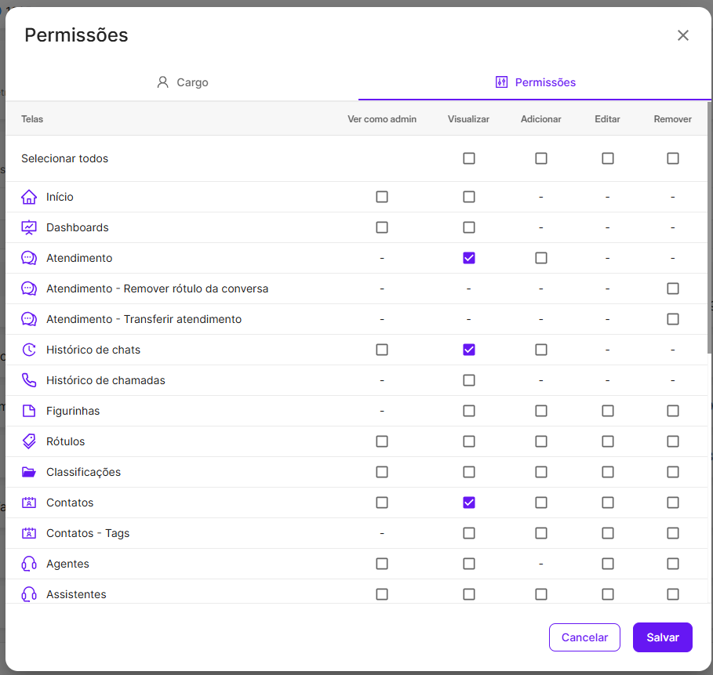Click the Cancelar button
713x675 pixels.
point(584,637)
